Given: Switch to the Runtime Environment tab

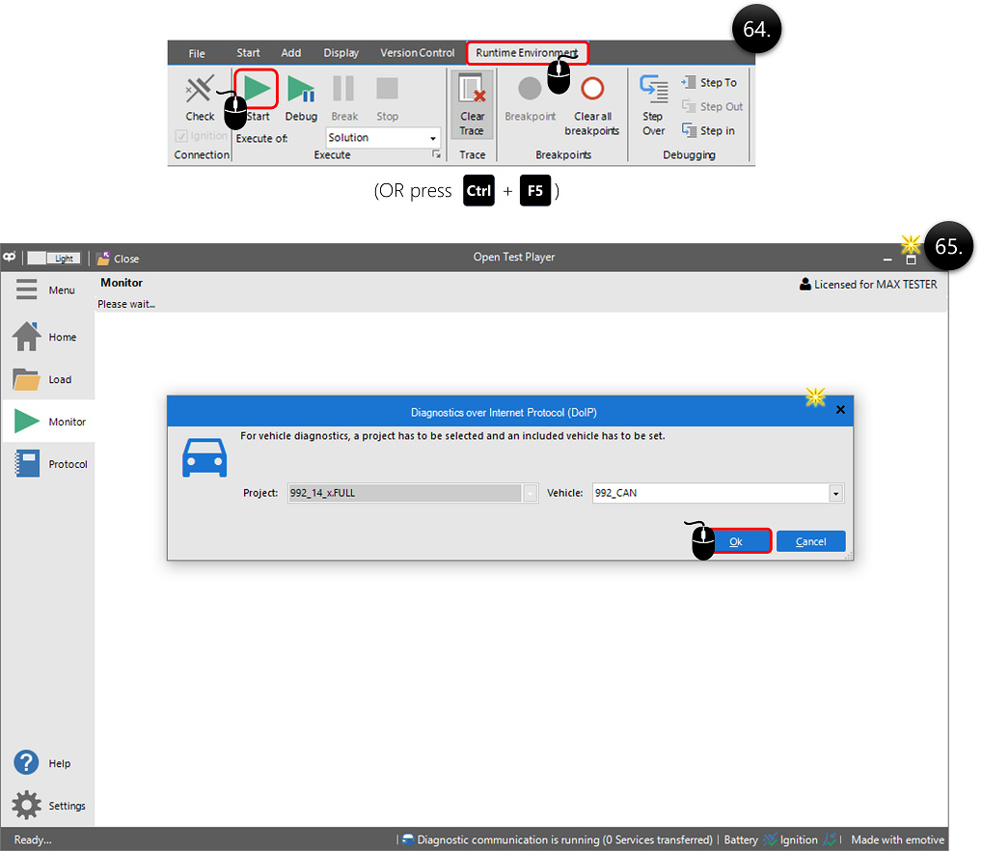Looking at the screenshot, I should [x=527, y=53].
